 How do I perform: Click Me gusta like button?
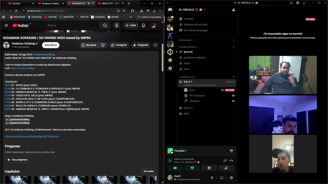(89, 45)
